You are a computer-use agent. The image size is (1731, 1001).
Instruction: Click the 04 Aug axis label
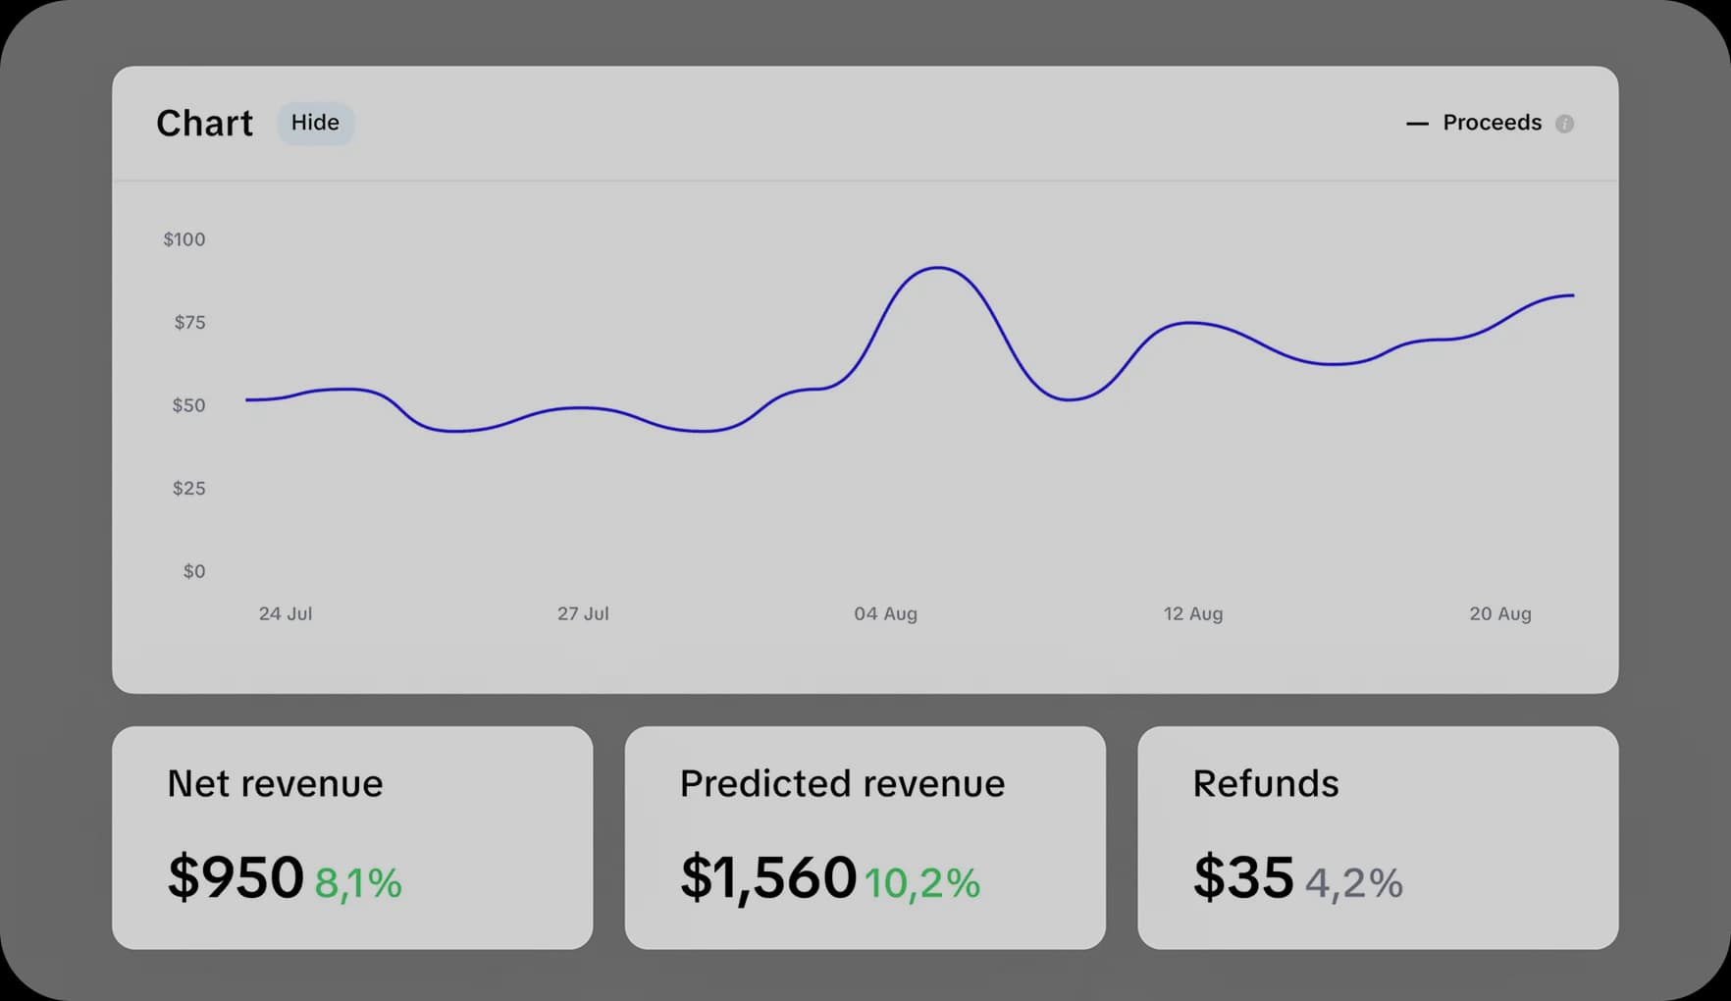[885, 613]
